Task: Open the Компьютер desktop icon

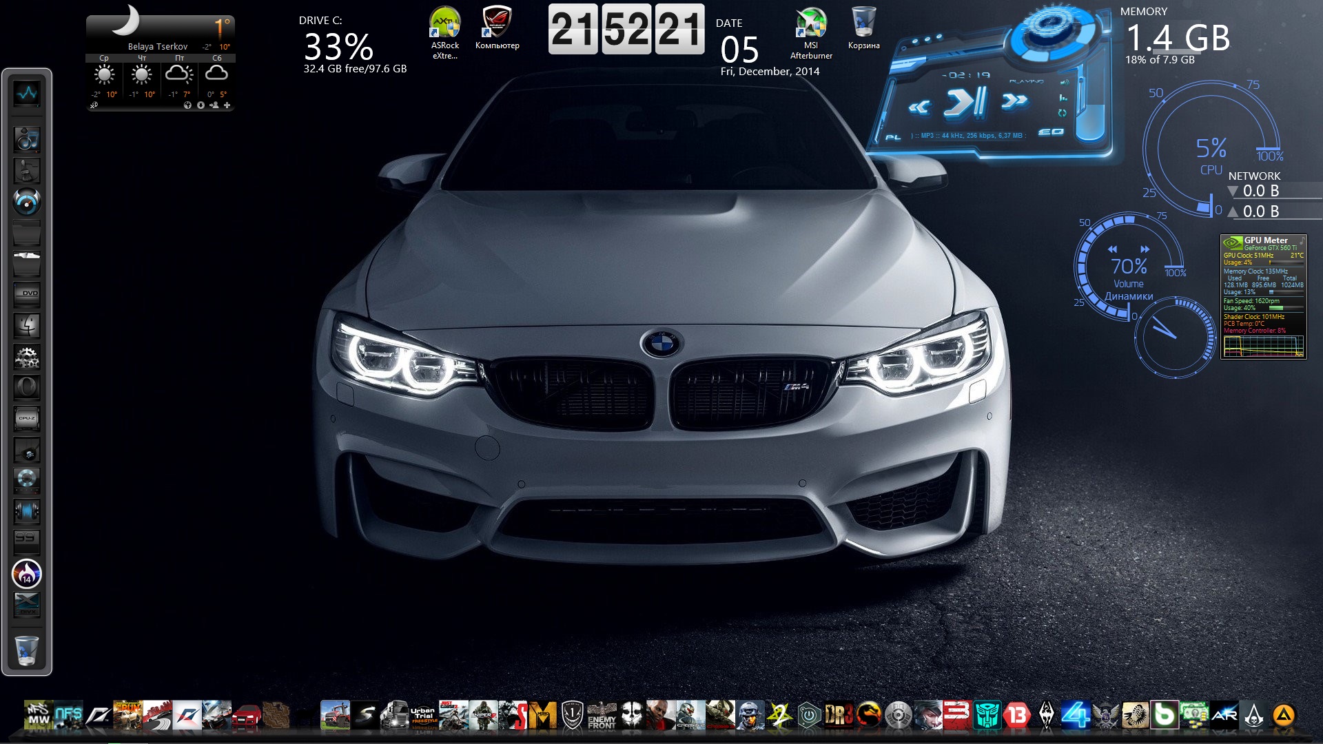Action: [497, 28]
